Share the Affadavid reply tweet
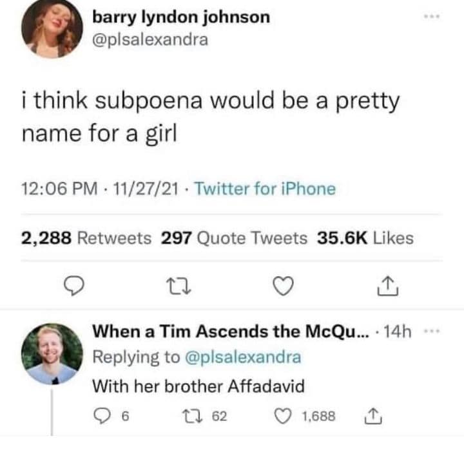Viewport: 464px width, 450px height. pos(373,416)
